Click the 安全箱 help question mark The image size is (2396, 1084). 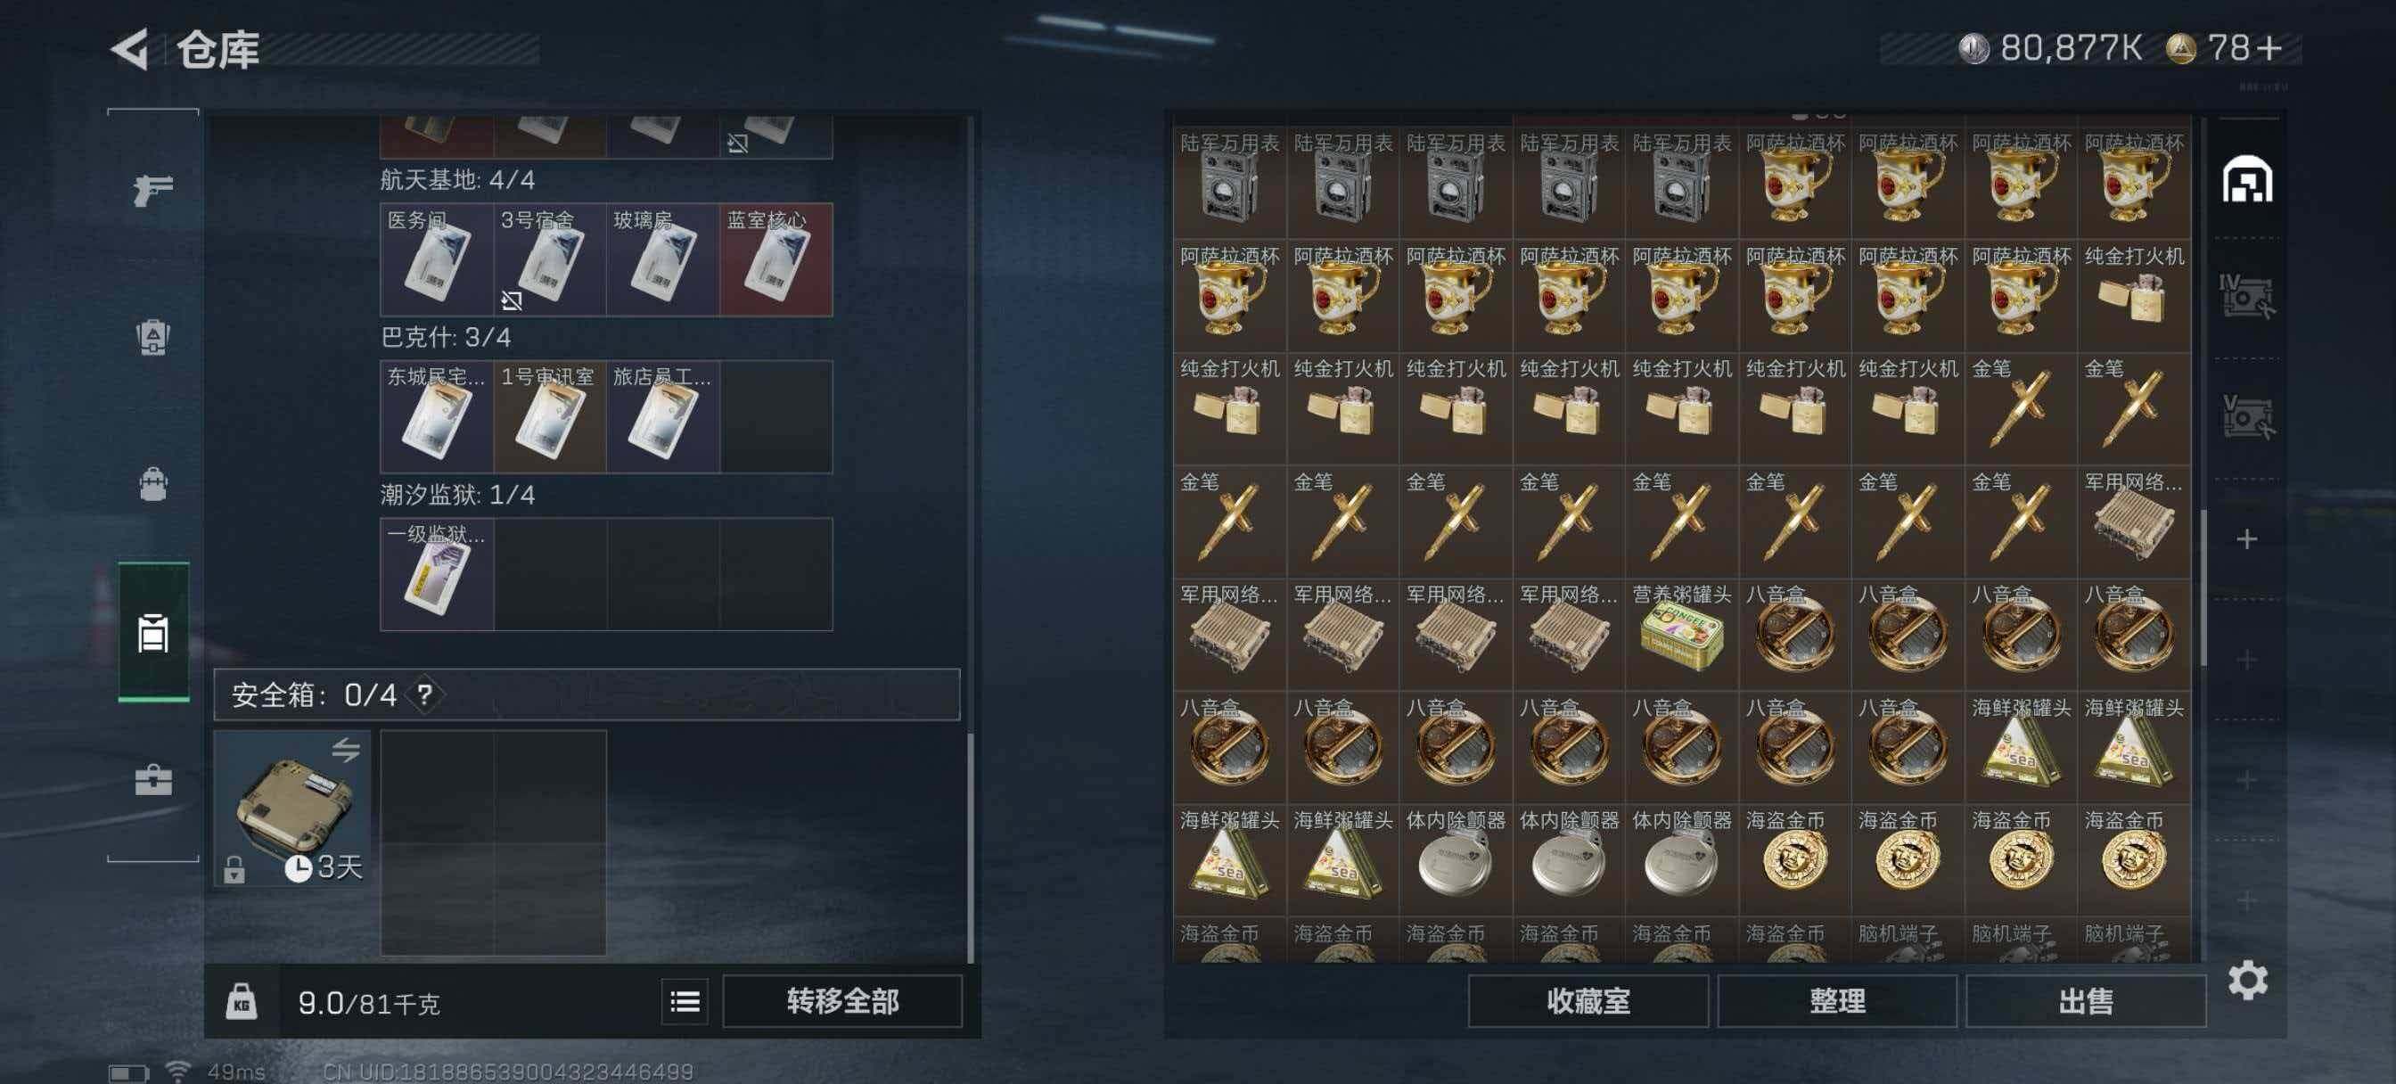[424, 694]
